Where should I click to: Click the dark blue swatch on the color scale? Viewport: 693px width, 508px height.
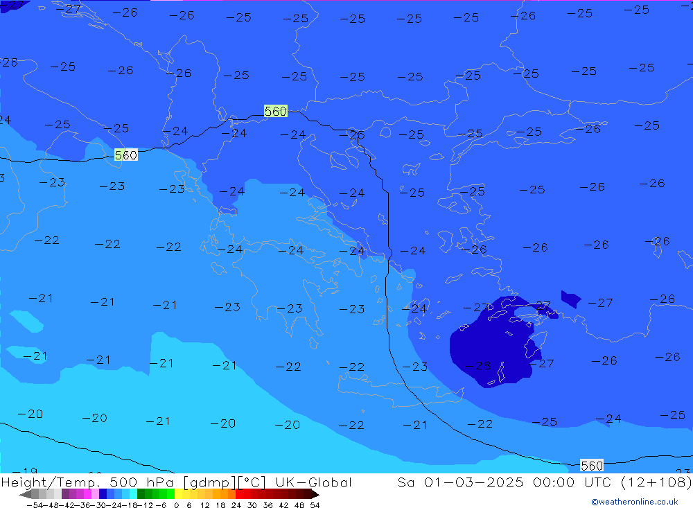click(103, 494)
